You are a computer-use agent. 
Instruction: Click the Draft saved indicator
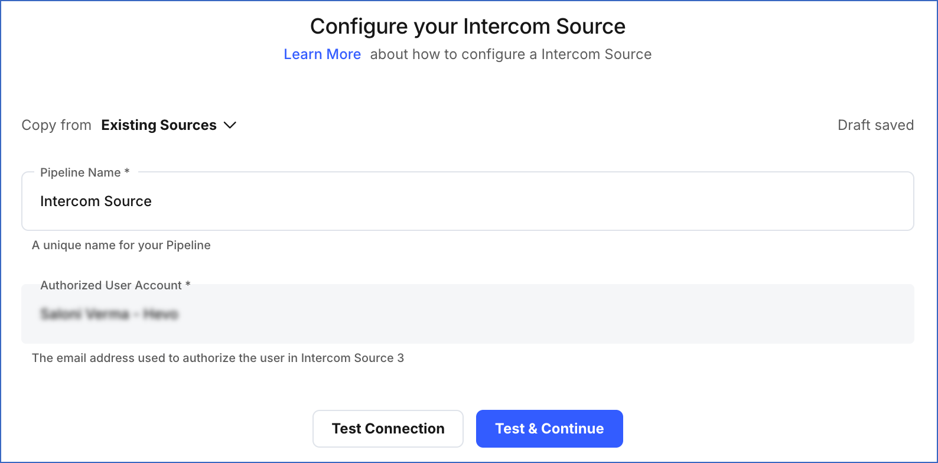point(875,125)
